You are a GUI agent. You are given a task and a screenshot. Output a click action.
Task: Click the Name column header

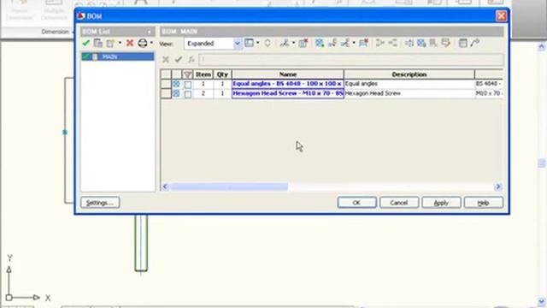pos(288,74)
